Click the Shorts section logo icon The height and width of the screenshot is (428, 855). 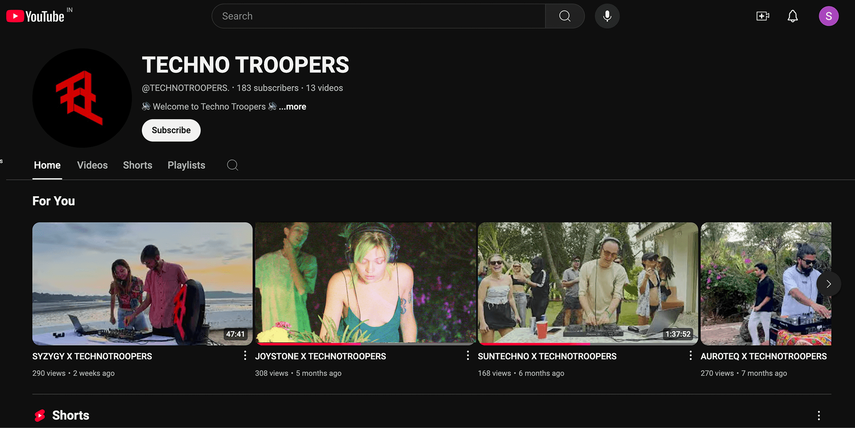[40, 415]
